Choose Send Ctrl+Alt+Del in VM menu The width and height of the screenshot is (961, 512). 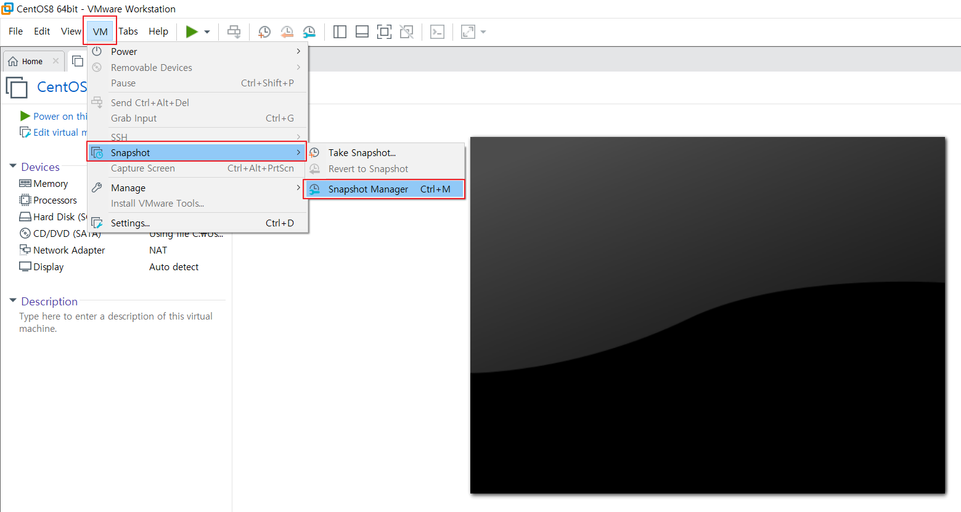pyautogui.click(x=197, y=103)
